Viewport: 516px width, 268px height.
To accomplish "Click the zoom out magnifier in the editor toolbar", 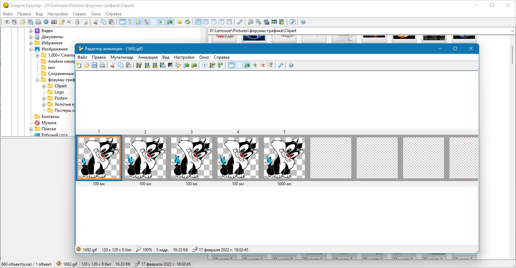I will 262,65.
